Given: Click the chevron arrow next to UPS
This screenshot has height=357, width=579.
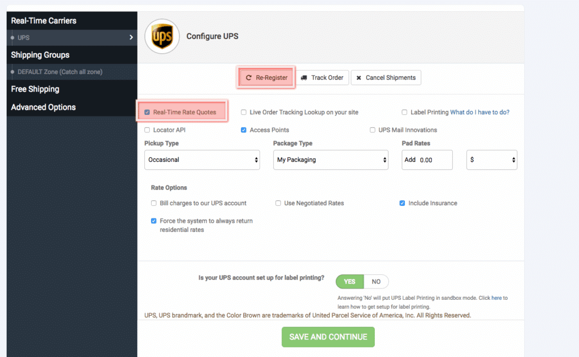Looking at the screenshot, I should 131,38.
